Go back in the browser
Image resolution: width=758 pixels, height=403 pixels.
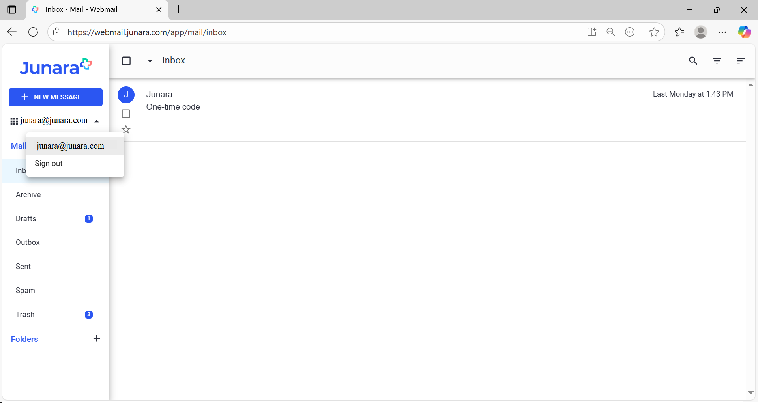point(12,32)
